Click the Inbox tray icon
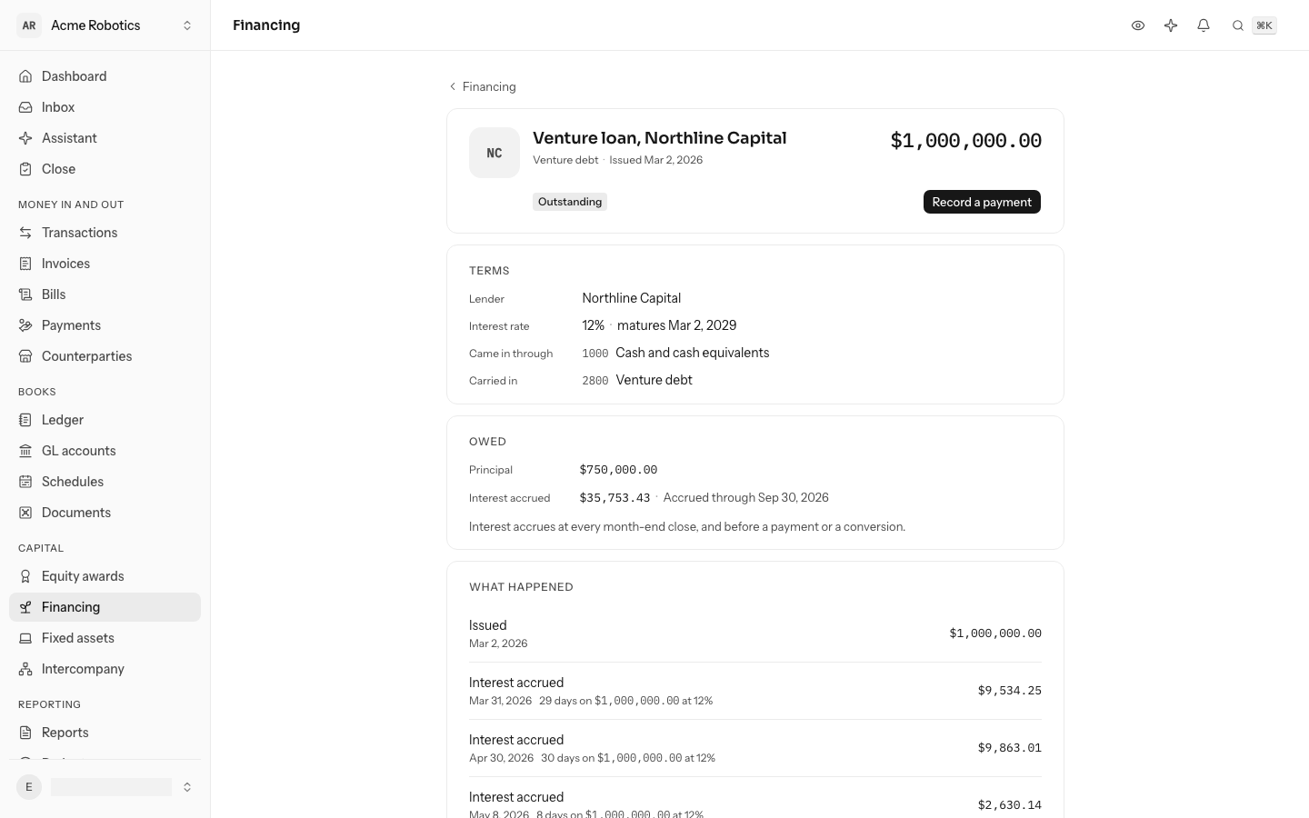1309x818 pixels. (25, 107)
